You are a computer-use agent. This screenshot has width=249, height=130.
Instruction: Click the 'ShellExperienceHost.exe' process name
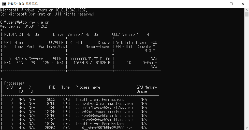(x=104, y=112)
